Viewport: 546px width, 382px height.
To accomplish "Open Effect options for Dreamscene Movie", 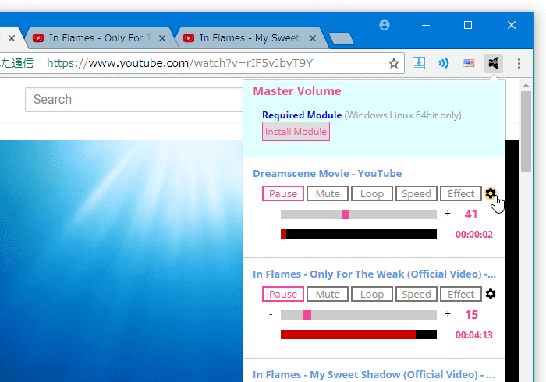I will tap(461, 193).
